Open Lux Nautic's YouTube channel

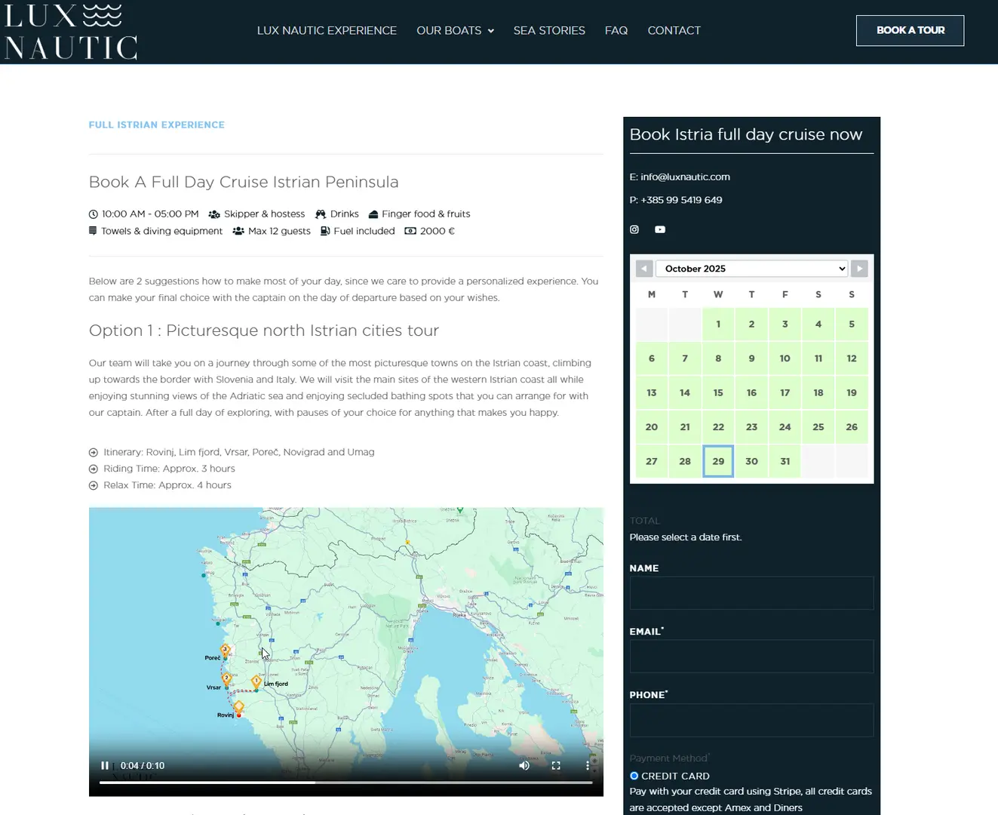660,229
